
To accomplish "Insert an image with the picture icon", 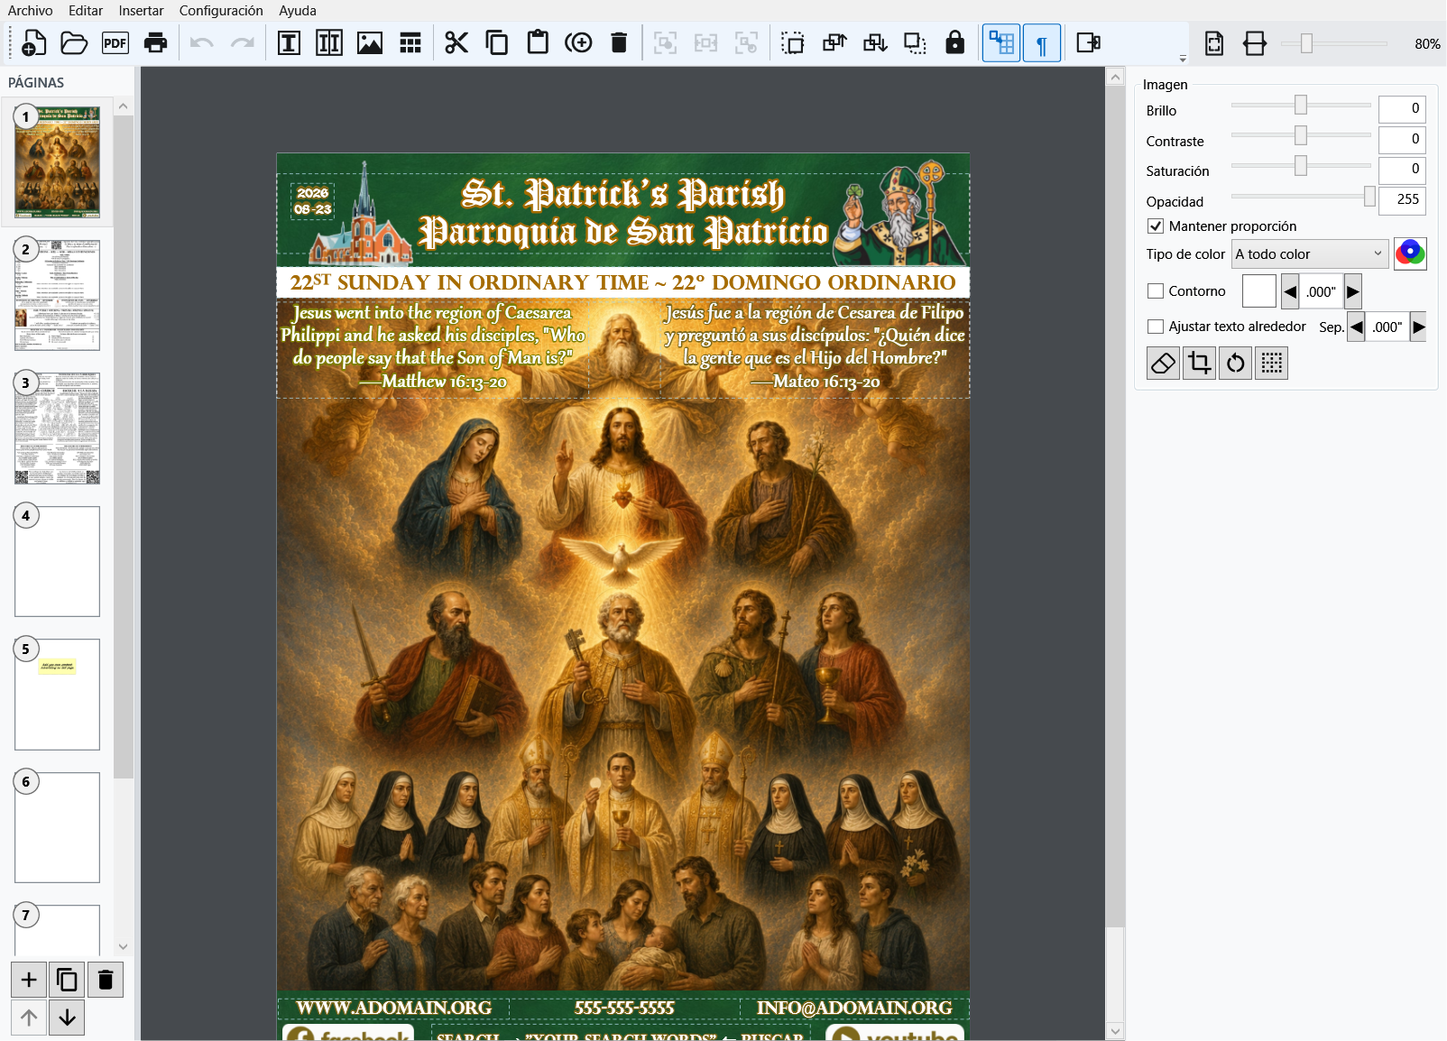I will (370, 42).
